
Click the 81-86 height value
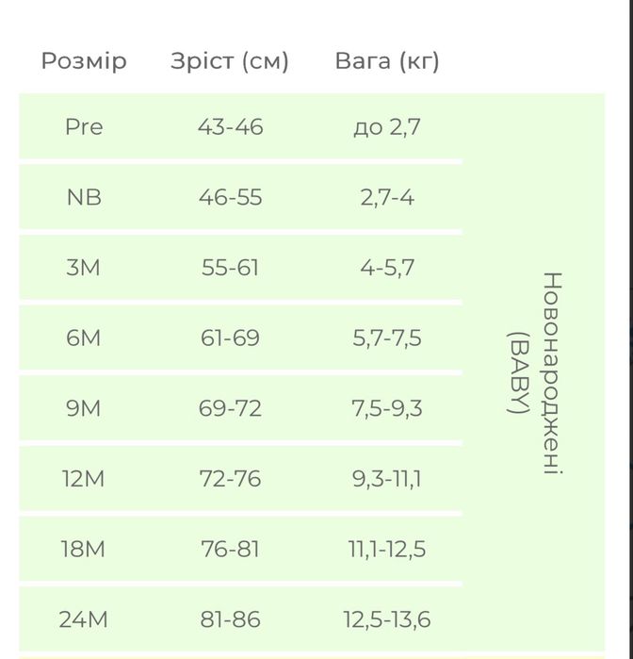click(x=230, y=619)
